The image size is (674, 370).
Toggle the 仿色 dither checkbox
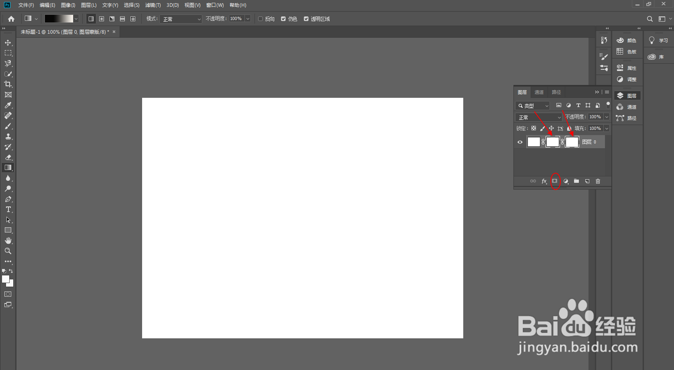(283, 19)
